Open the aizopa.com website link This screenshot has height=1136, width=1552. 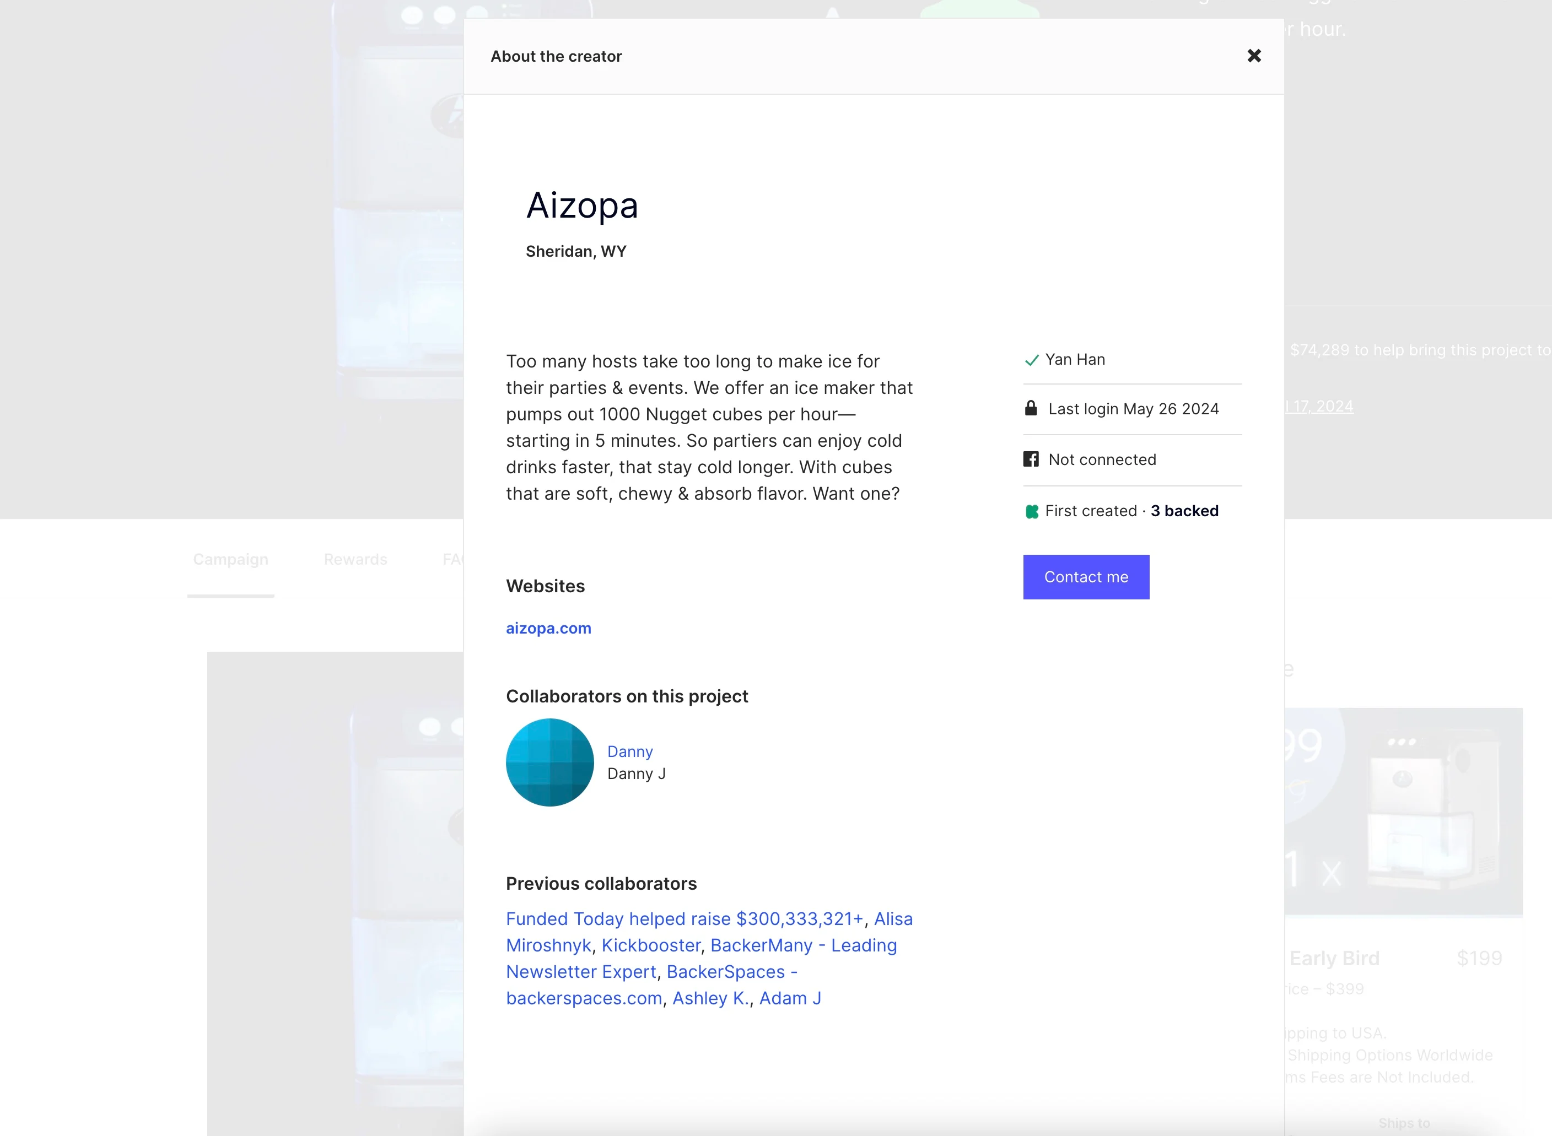pyautogui.click(x=548, y=629)
